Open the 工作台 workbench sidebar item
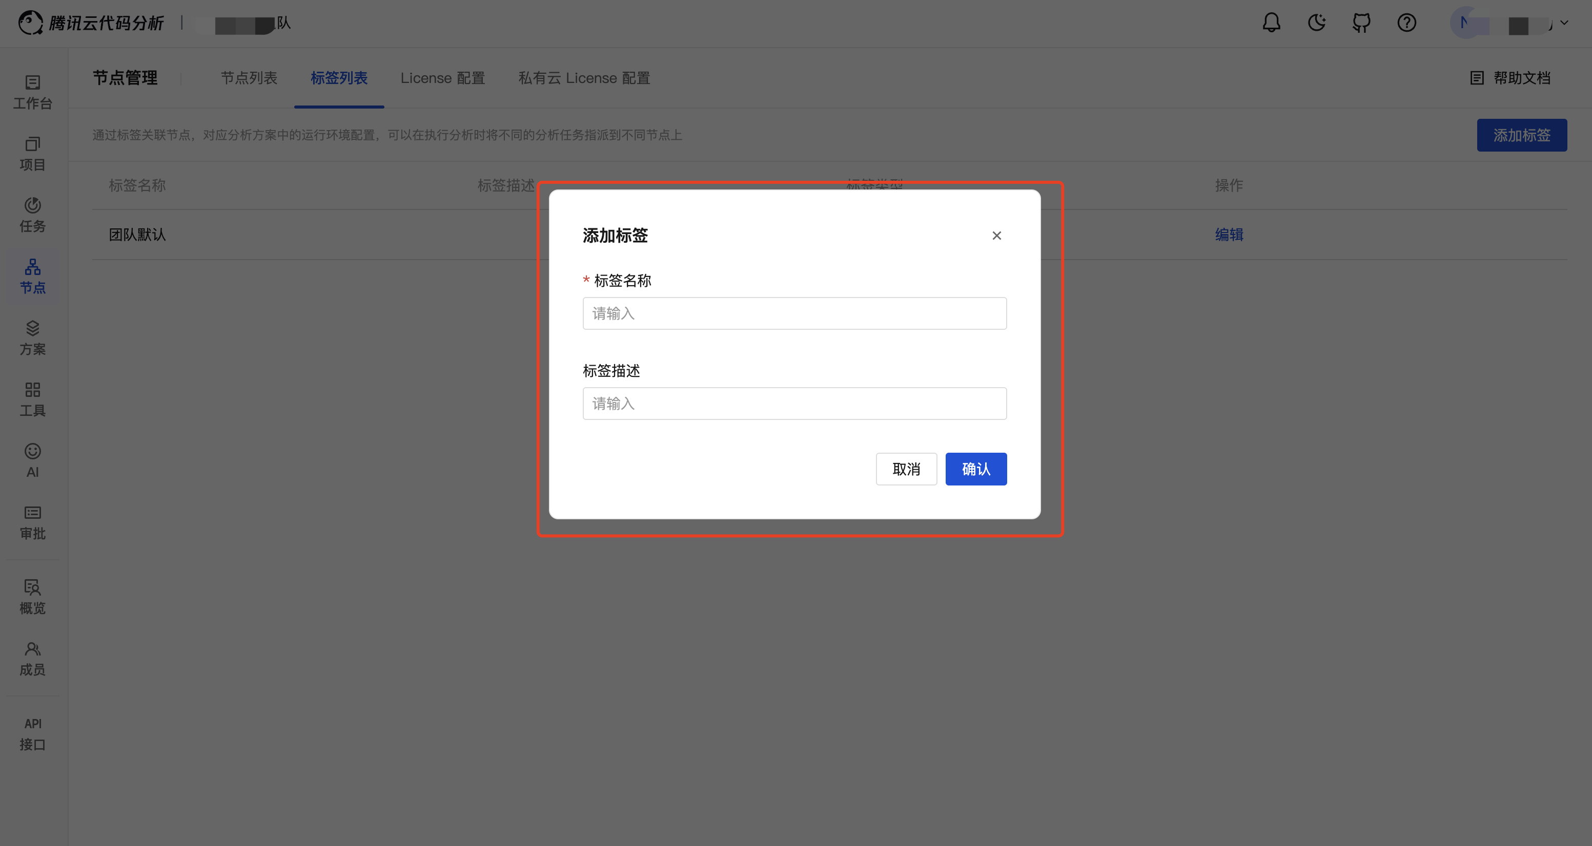The height and width of the screenshot is (846, 1592). [x=33, y=92]
